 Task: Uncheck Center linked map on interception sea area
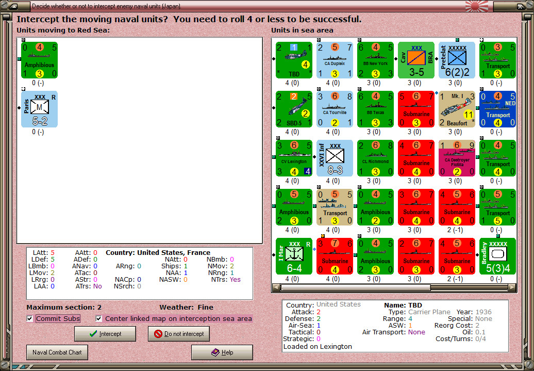click(99, 318)
